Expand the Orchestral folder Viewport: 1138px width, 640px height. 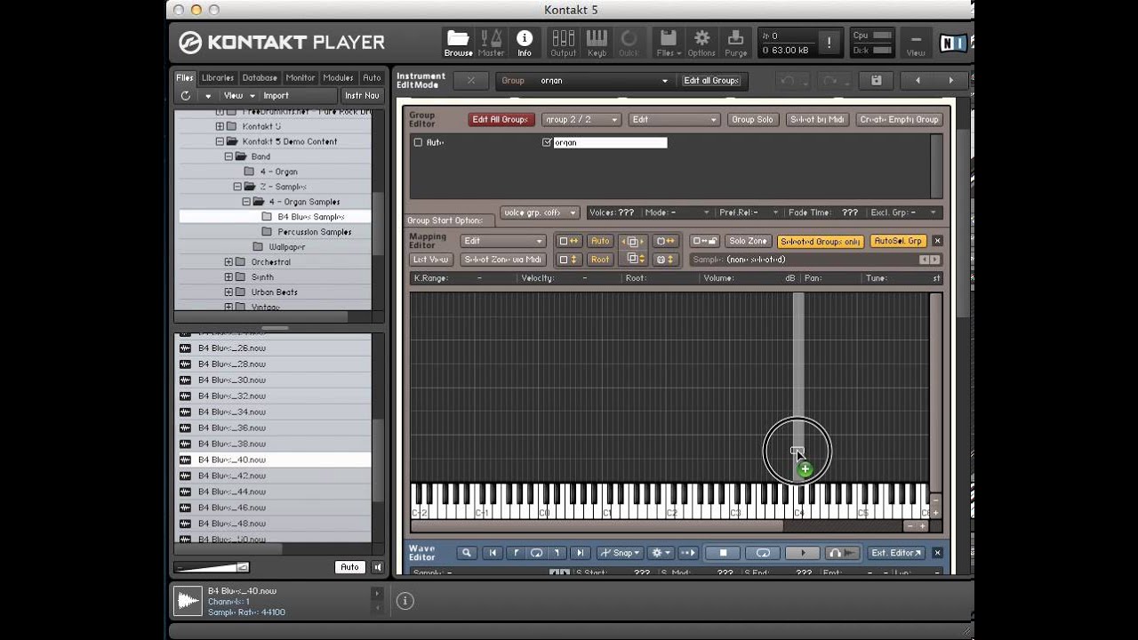tap(228, 262)
